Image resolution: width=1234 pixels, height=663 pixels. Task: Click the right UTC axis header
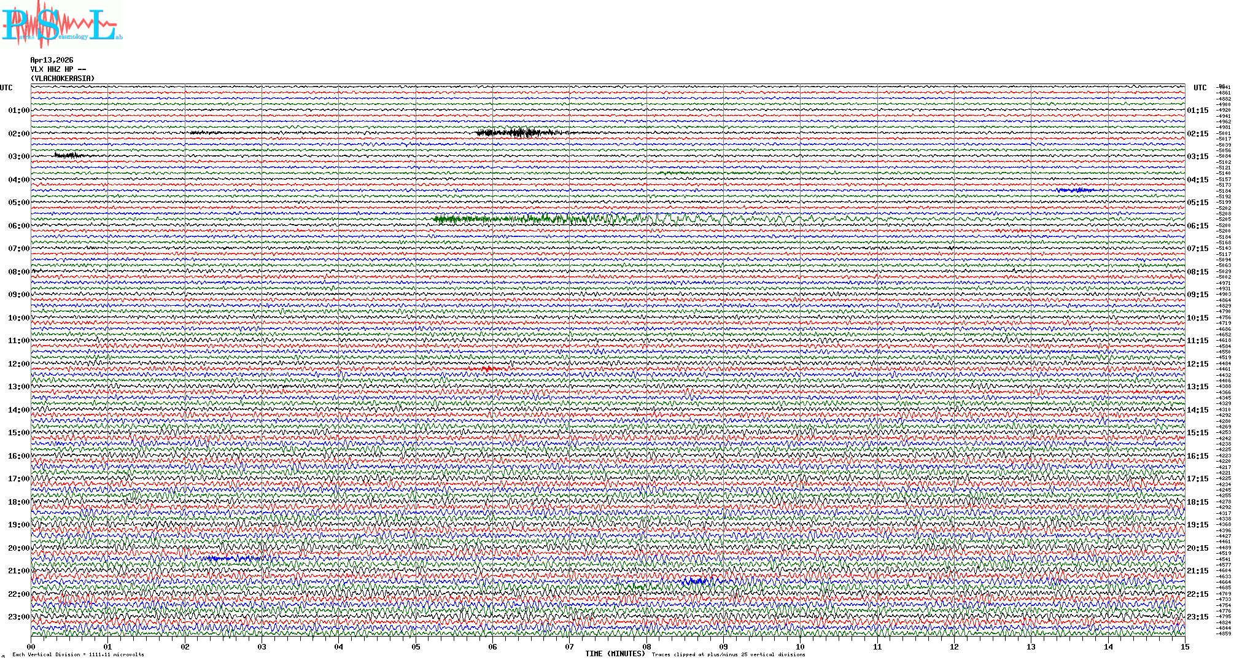pyautogui.click(x=1200, y=88)
